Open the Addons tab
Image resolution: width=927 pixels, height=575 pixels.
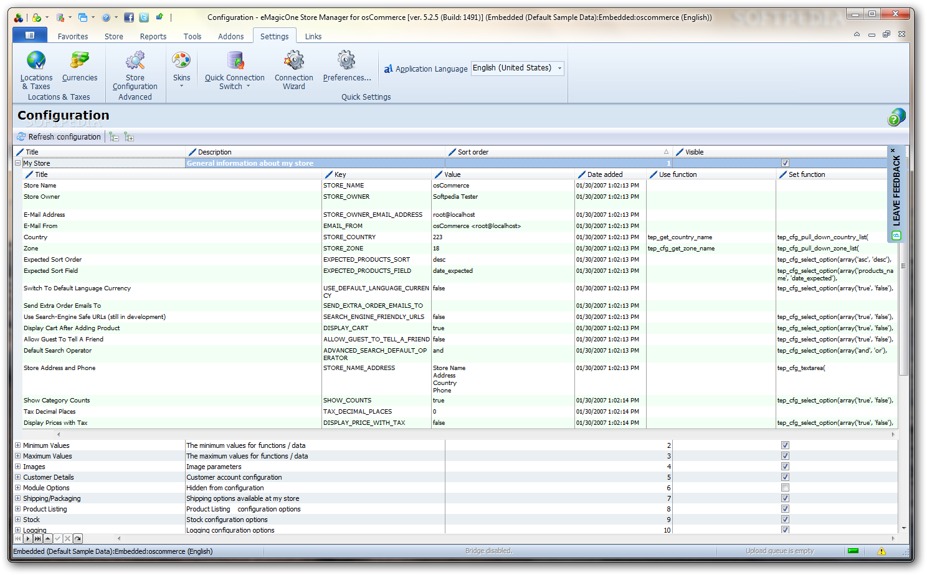coord(231,36)
